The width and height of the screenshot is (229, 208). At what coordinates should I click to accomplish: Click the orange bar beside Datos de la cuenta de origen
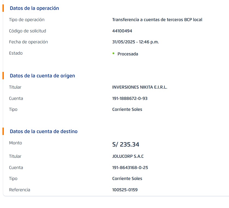tap(3, 75)
